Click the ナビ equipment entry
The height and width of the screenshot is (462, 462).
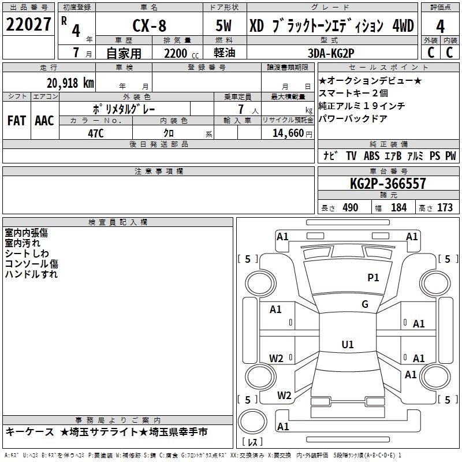330,155
